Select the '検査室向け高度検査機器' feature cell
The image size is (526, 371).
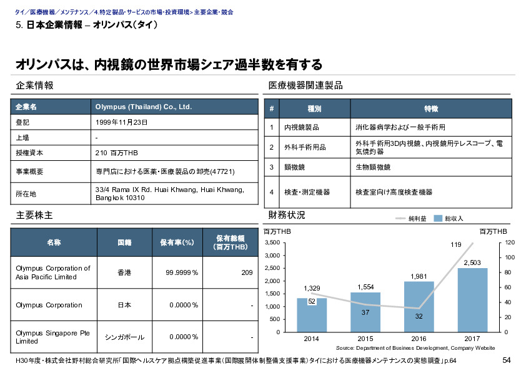(431, 192)
